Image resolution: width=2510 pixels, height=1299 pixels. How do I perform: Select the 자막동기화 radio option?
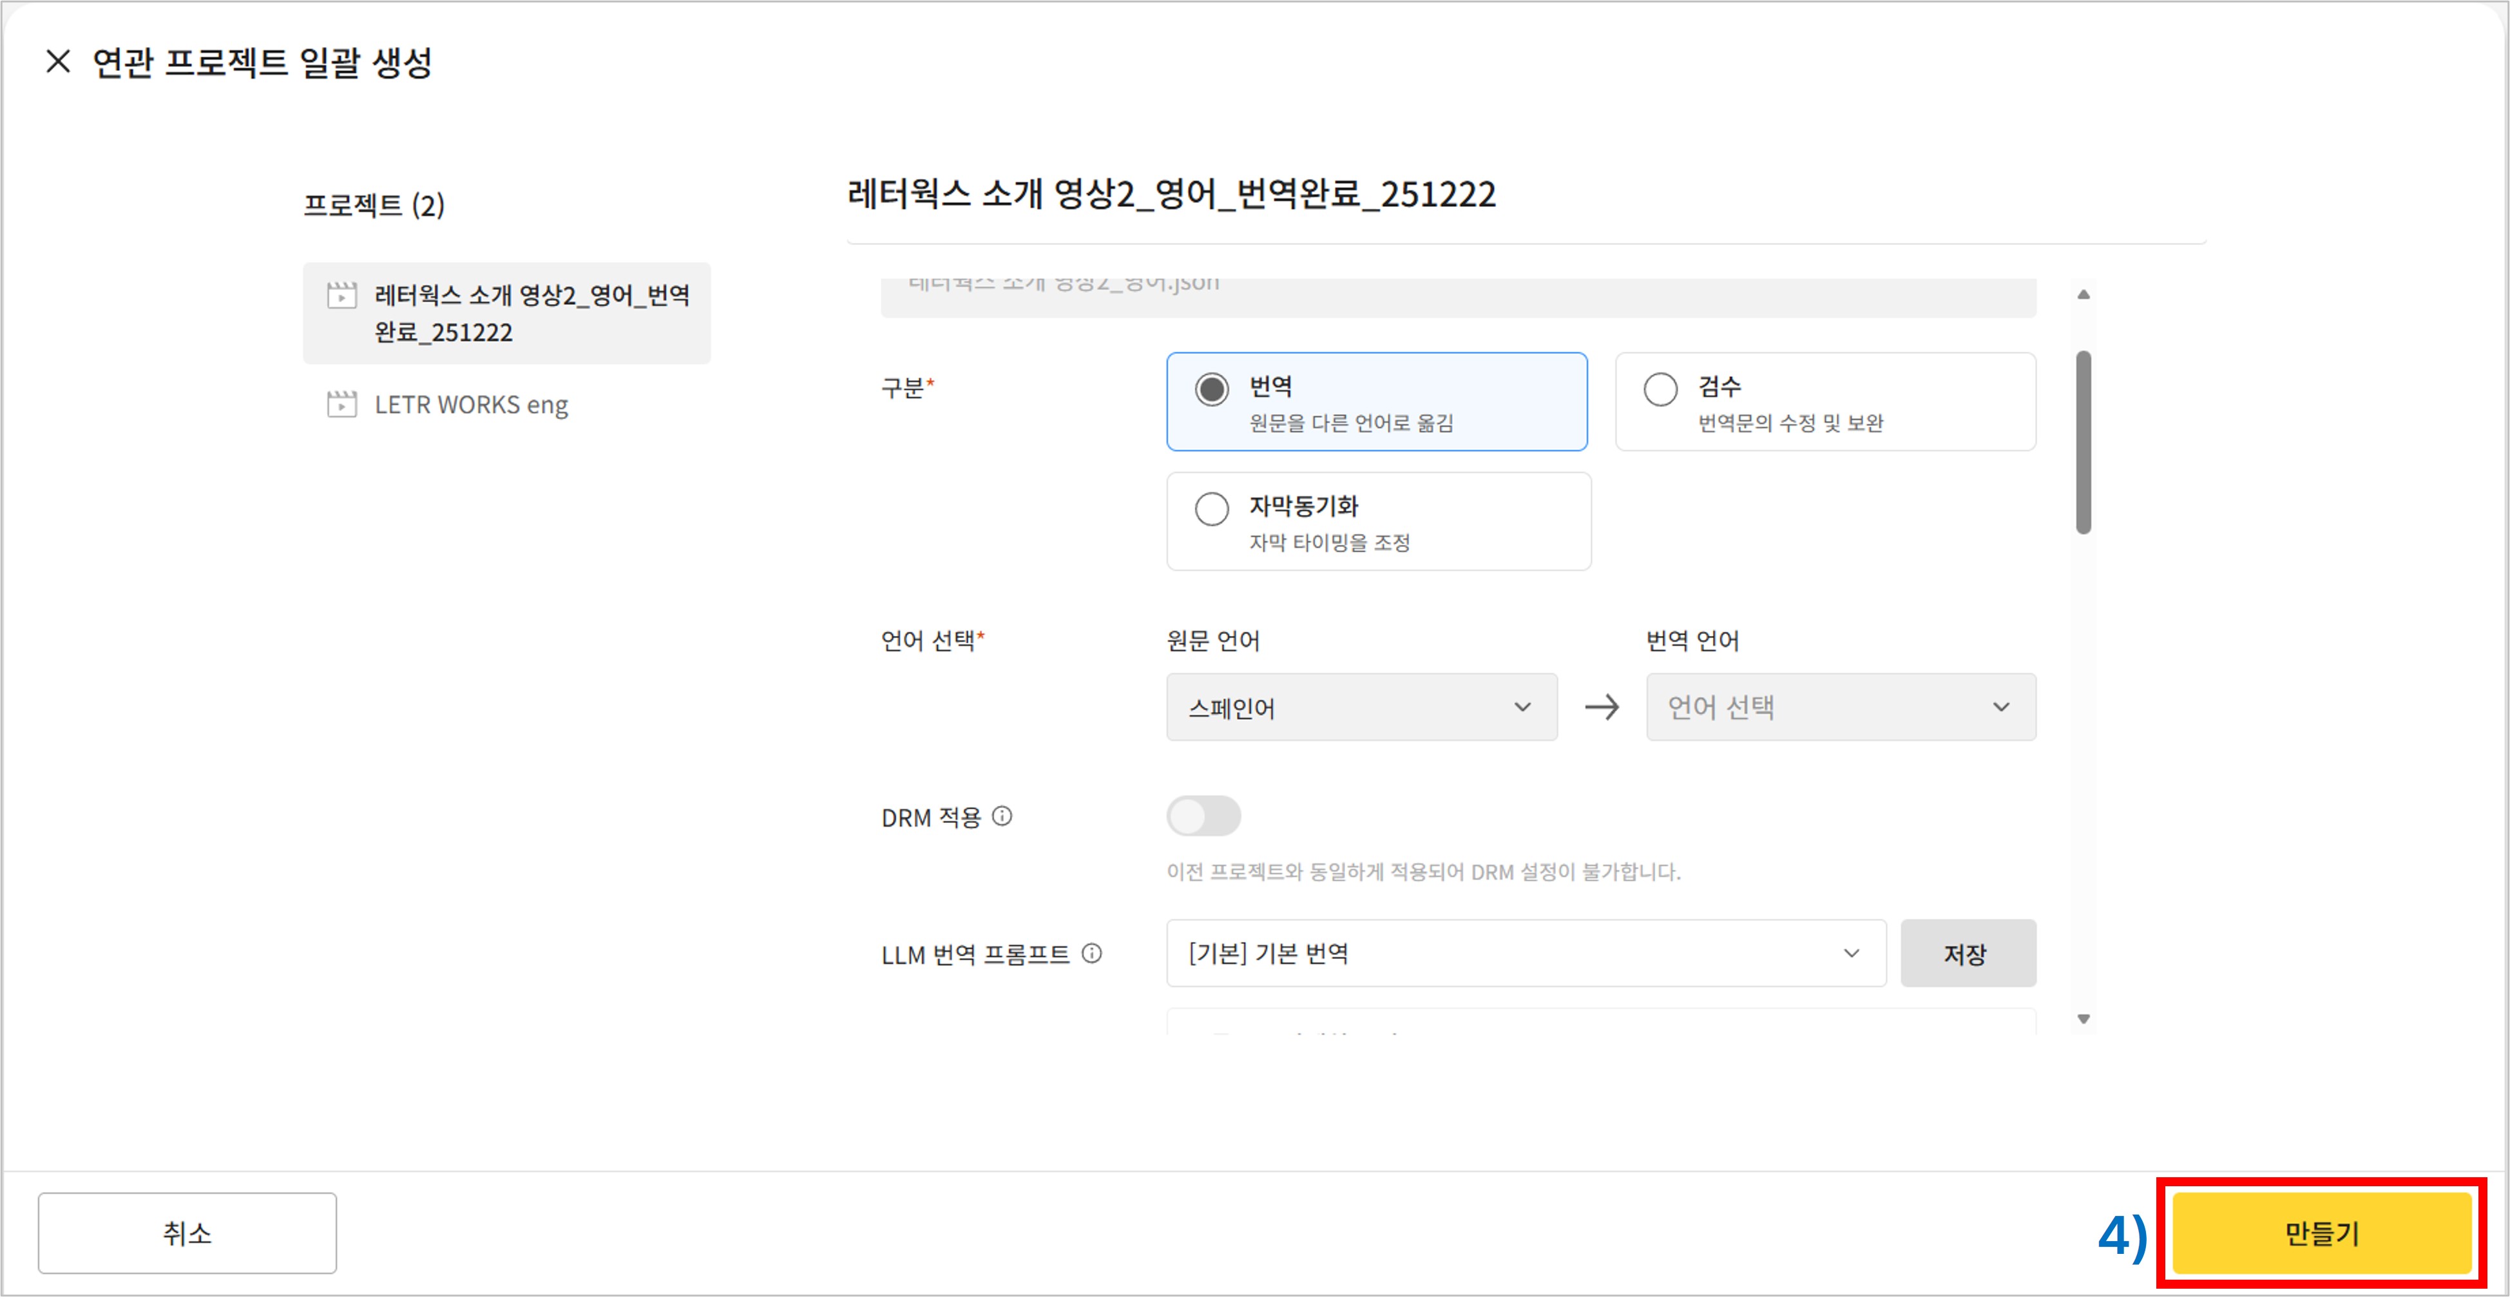pos(1211,508)
